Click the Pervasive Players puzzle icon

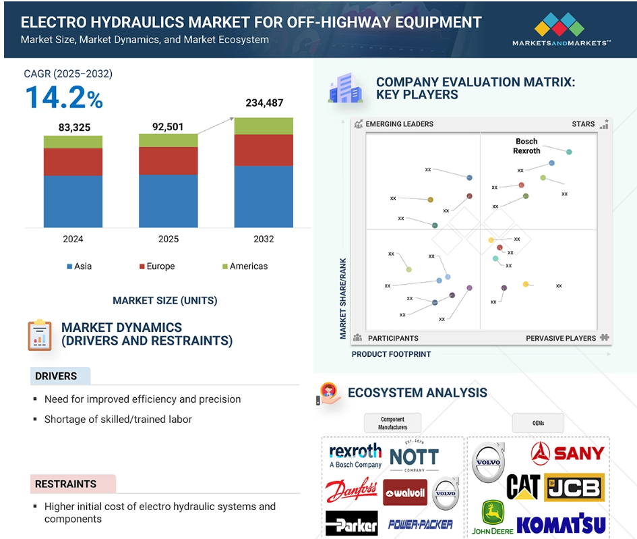(605, 337)
